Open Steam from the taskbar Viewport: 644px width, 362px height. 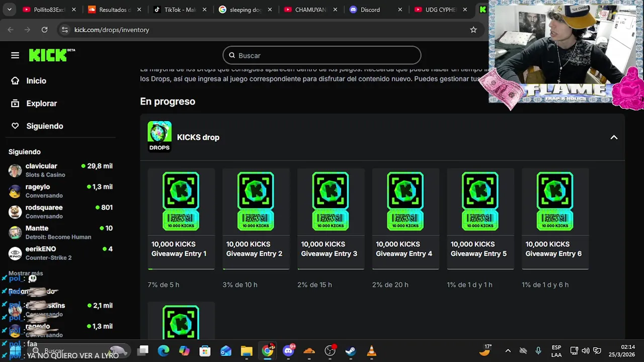tap(351, 351)
